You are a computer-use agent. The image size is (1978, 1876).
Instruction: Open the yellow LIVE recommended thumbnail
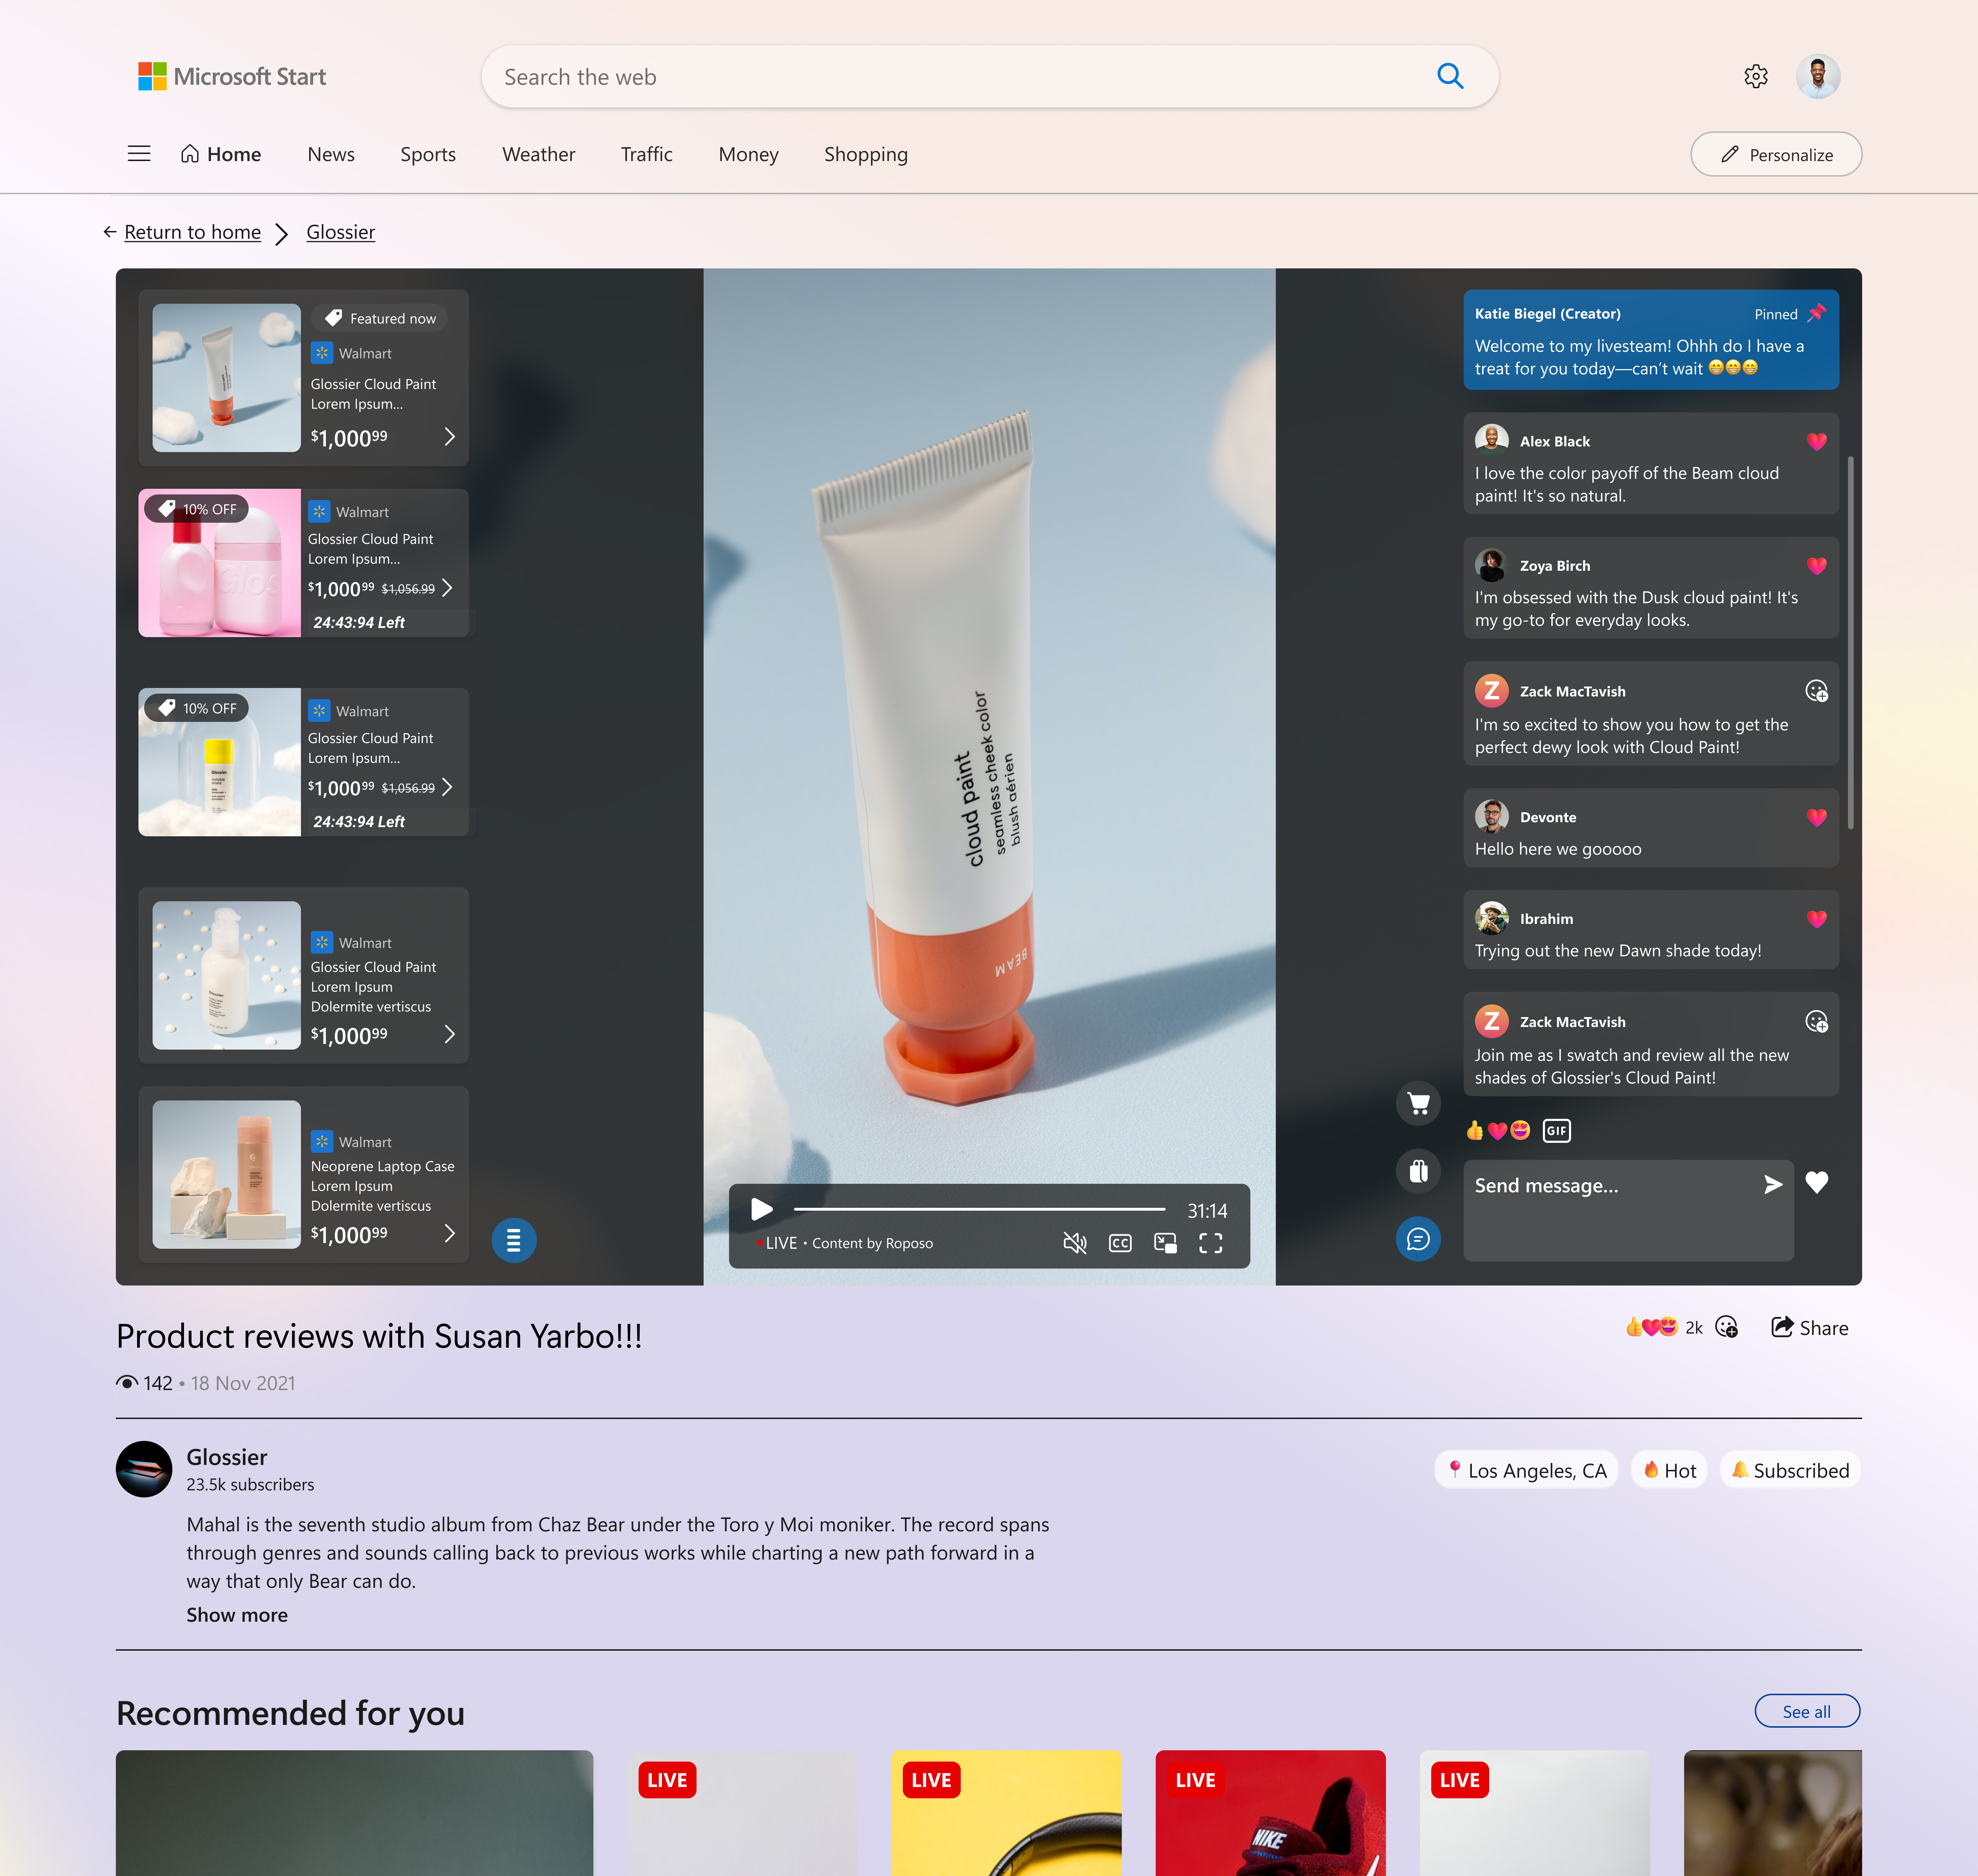1006,1813
